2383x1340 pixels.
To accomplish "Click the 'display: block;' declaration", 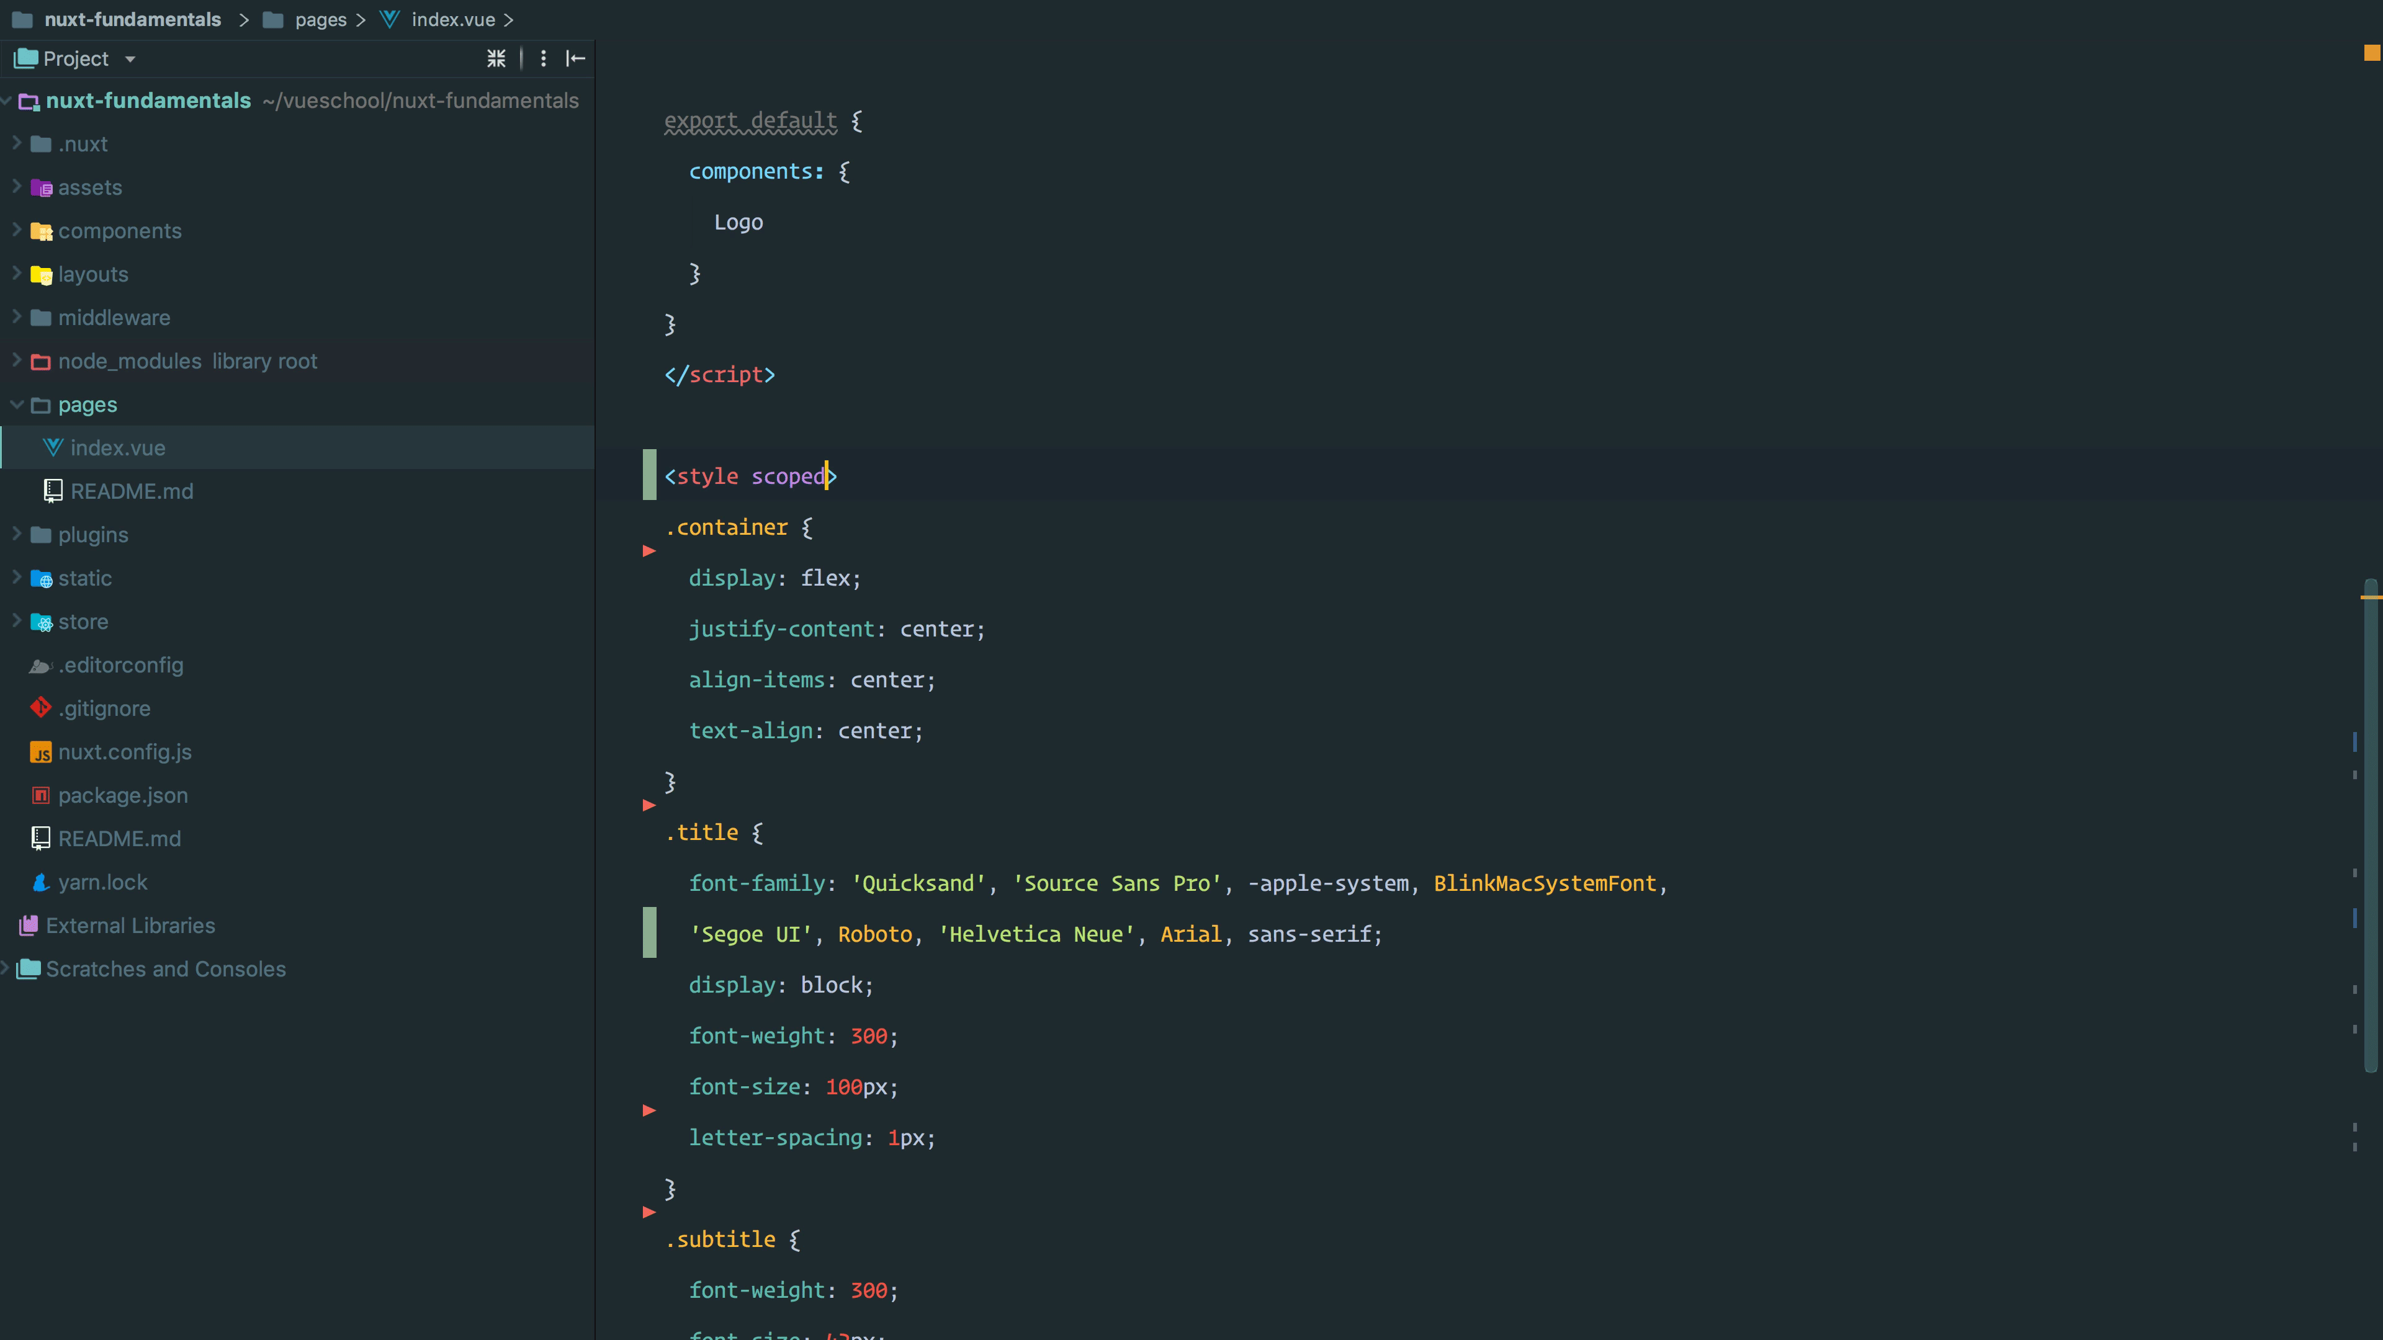I will pos(781,985).
